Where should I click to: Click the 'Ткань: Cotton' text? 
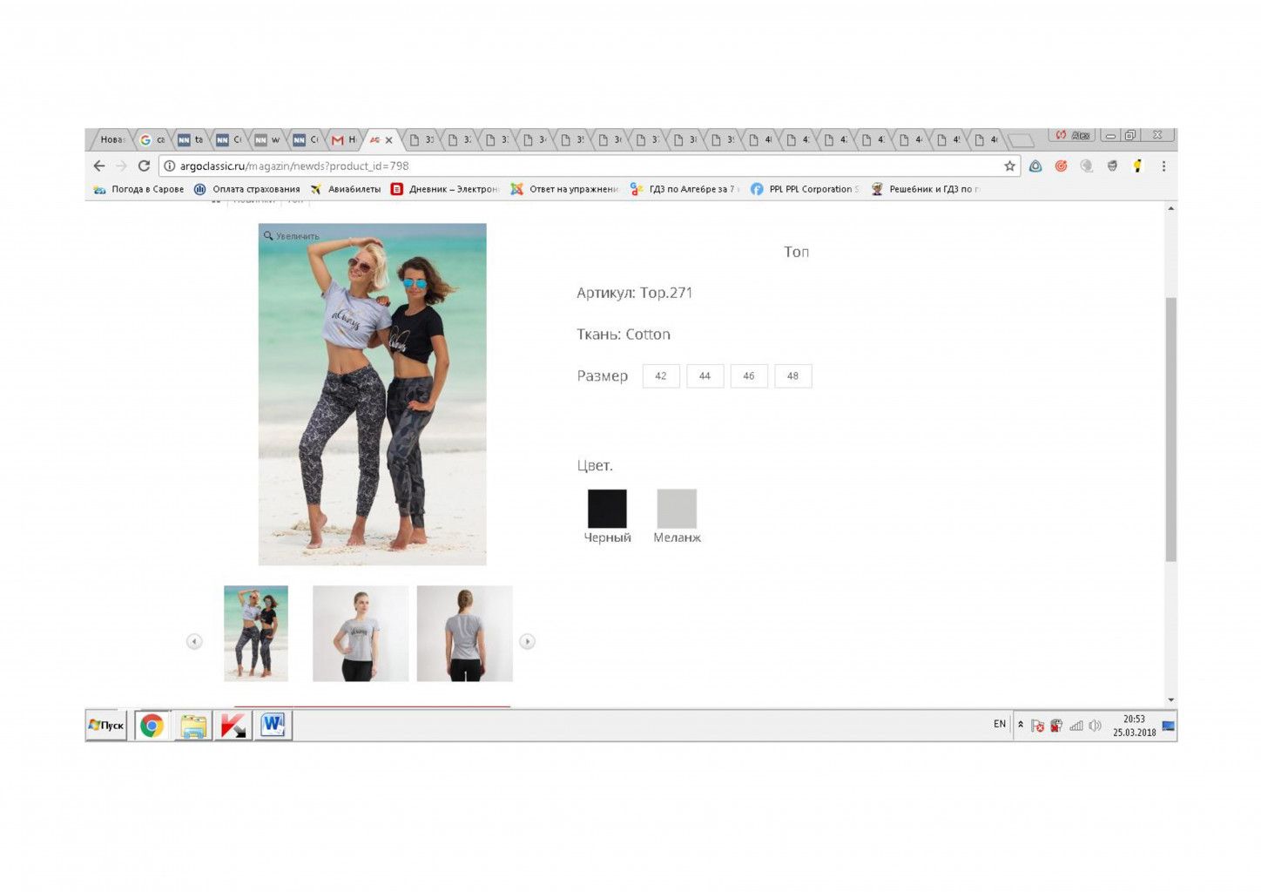624,334
